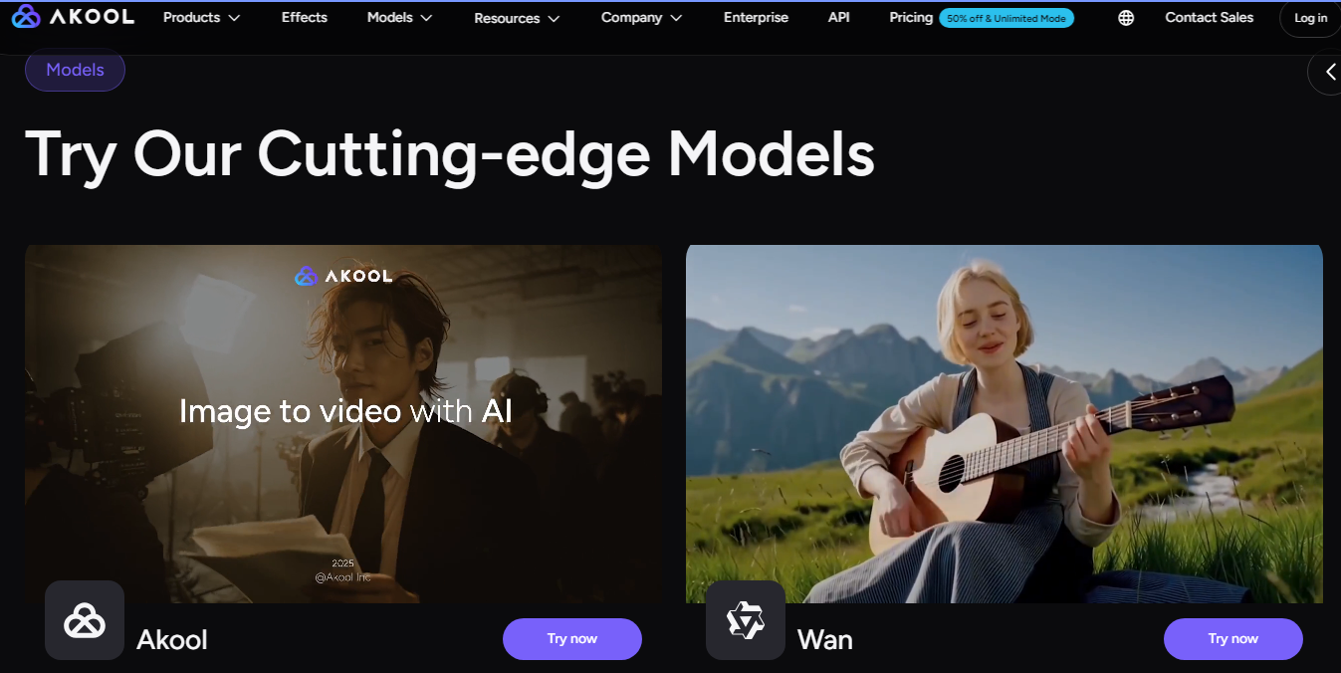Click Try now for the Akool model
The height and width of the screenshot is (673, 1341).
point(572,639)
